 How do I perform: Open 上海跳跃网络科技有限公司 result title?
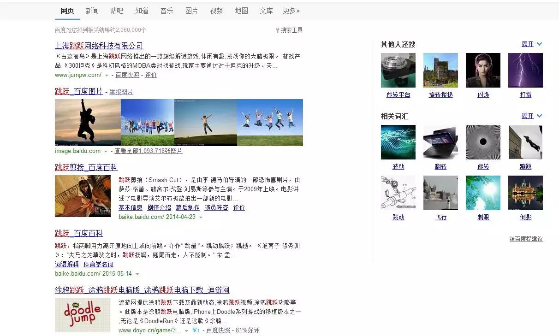[99, 46]
